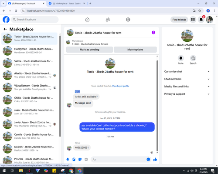Click the More options button
Viewport: 218px width, 174px height.
135,50
